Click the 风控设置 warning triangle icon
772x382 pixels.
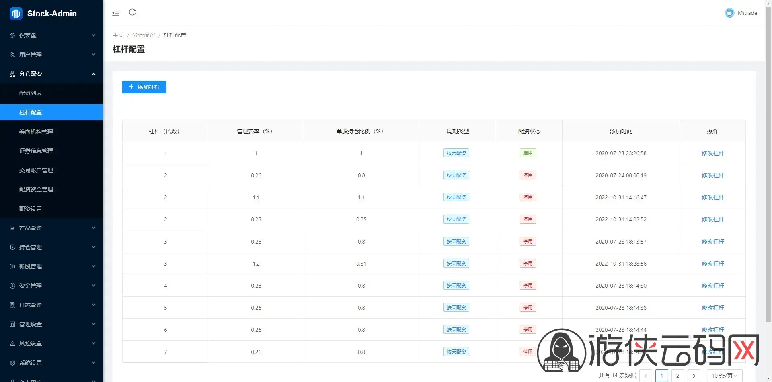pos(12,343)
